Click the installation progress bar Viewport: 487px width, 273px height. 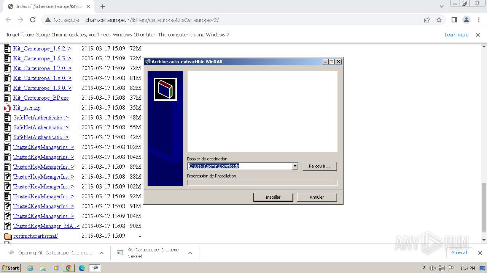click(262, 183)
